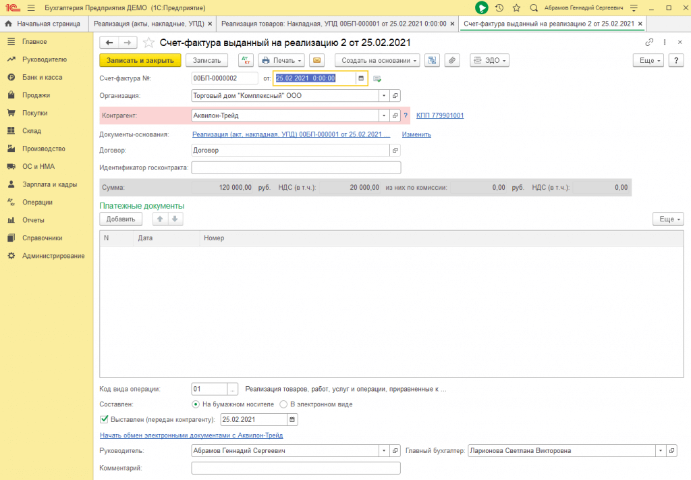The image size is (691, 480).
Task: Go to Начальная страница home tab
Action: pos(43,24)
